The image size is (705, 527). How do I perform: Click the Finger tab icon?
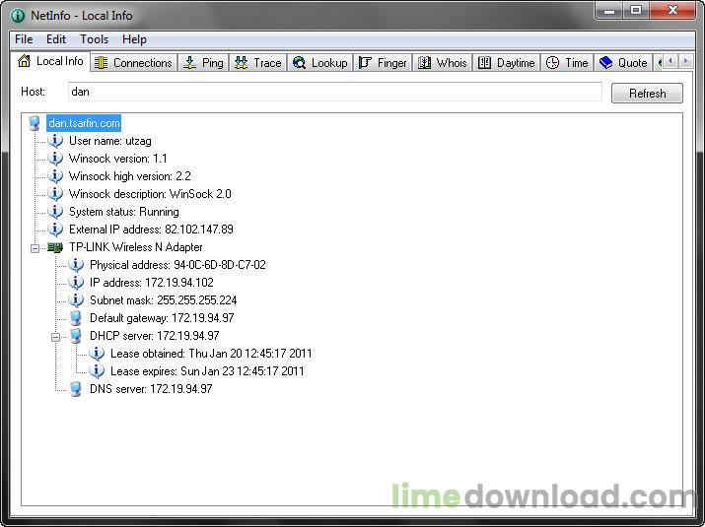click(365, 63)
